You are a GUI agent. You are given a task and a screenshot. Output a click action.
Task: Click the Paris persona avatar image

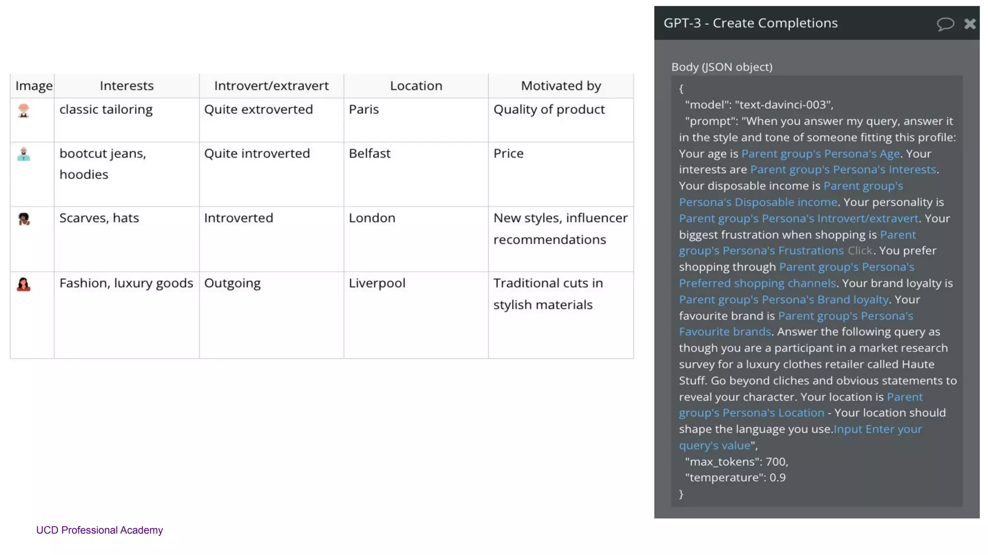(24, 111)
